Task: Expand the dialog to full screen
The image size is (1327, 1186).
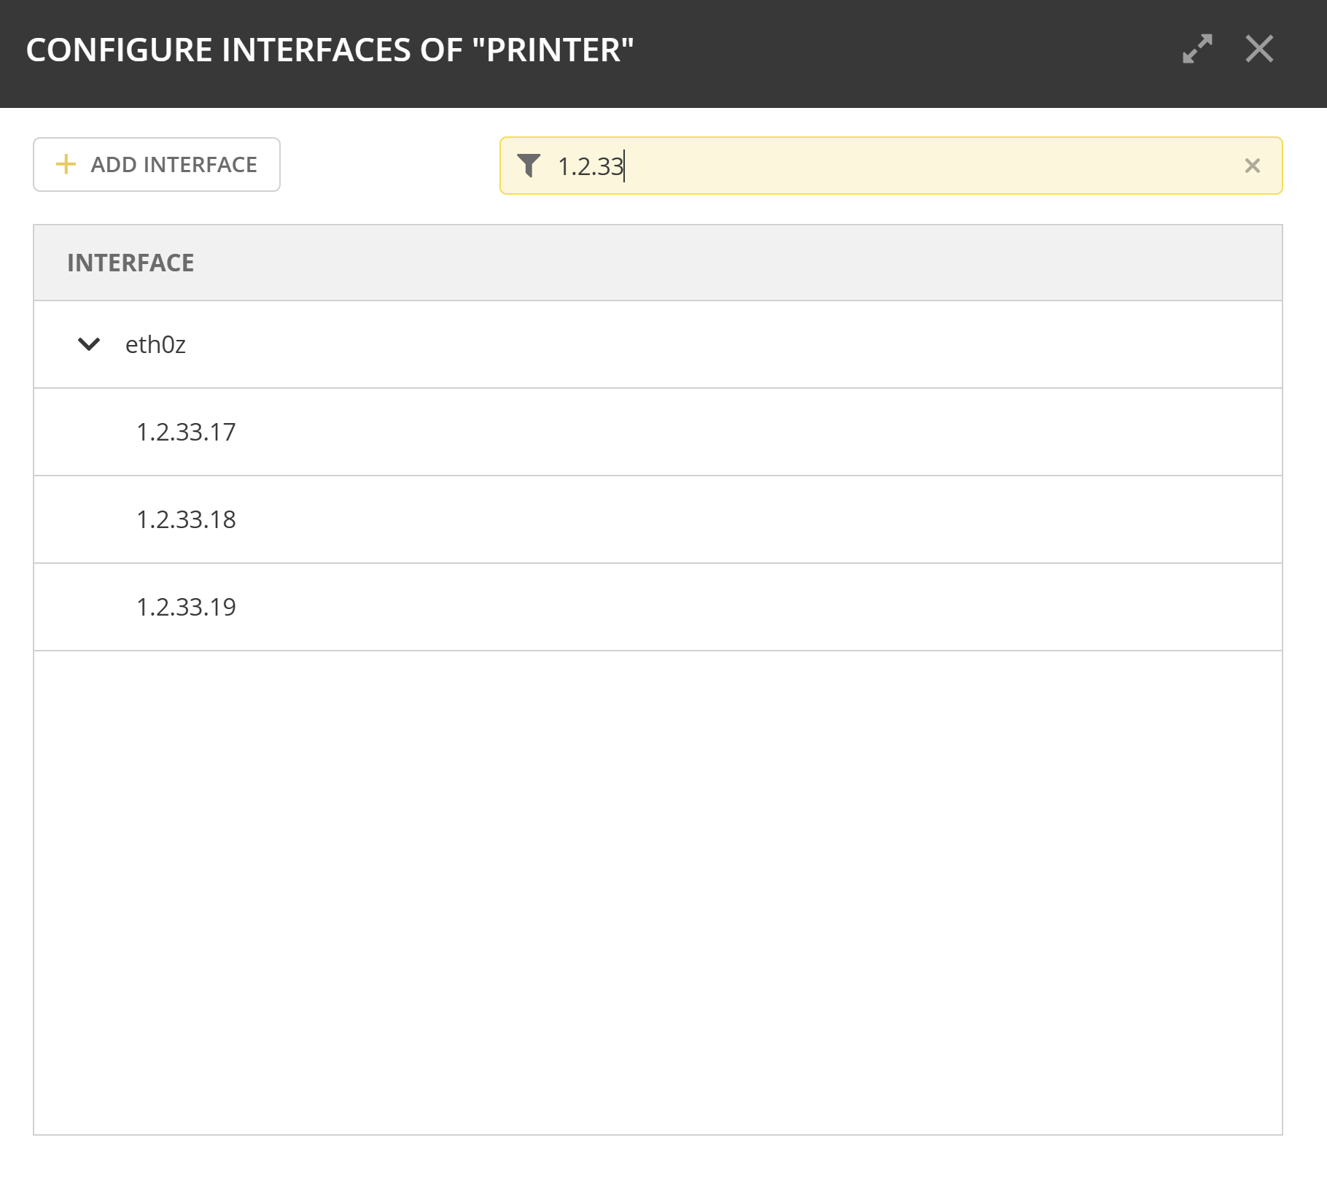Action: click(1197, 49)
